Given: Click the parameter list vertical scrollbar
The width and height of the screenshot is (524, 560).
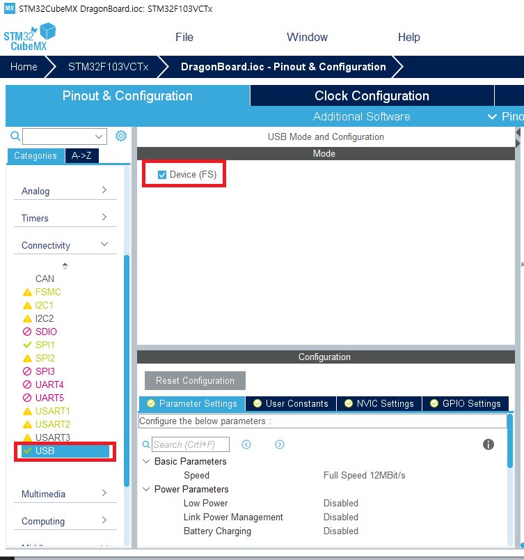Looking at the screenshot, I should click(510, 441).
